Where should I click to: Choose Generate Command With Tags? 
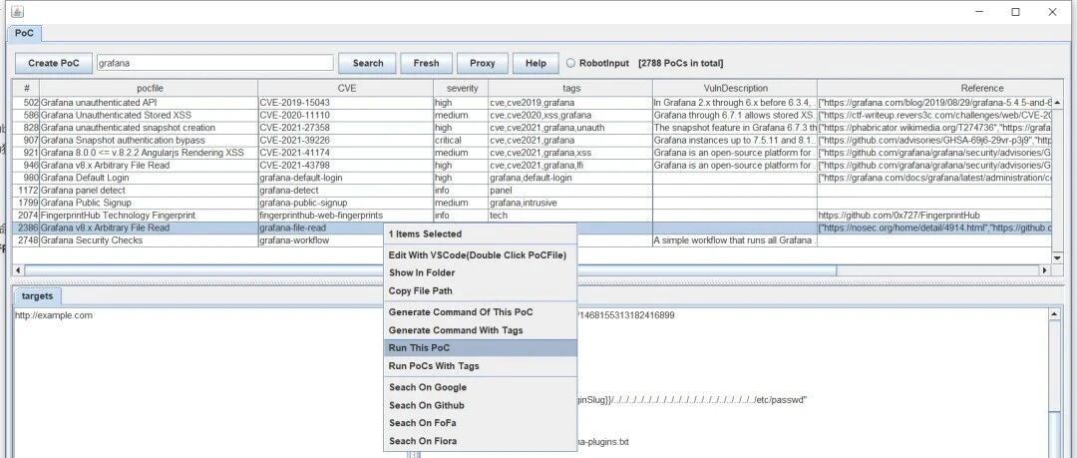[x=480, y=330]
